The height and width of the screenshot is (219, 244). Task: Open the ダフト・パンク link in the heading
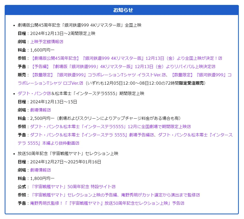pyautogui.click(x=34, y=93)
